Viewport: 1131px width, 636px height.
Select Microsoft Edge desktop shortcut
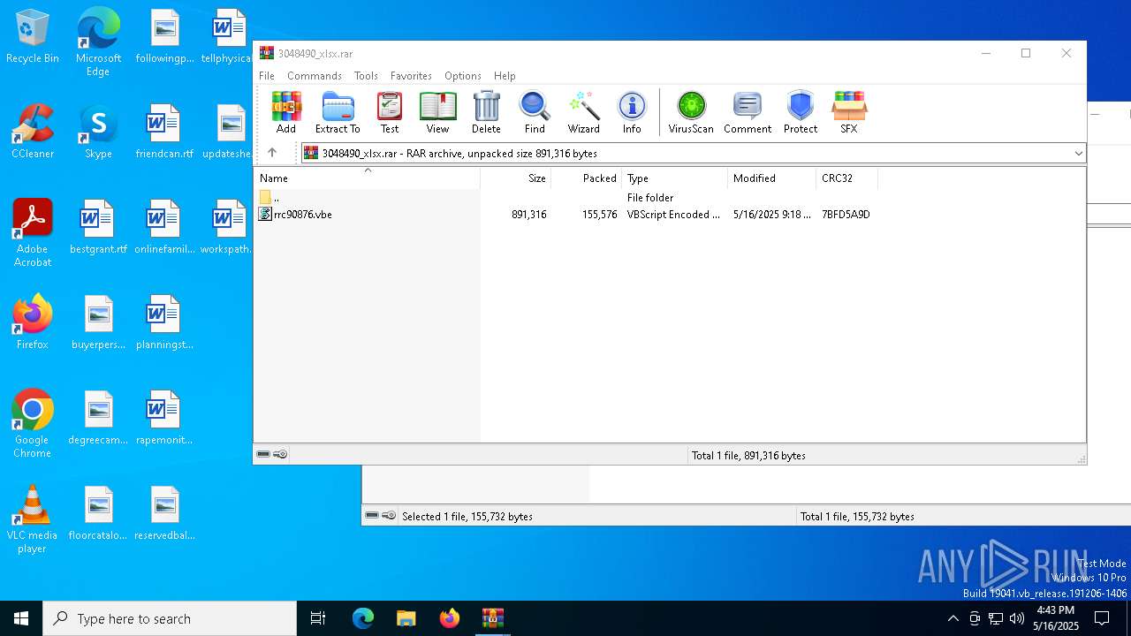(98, 42)
